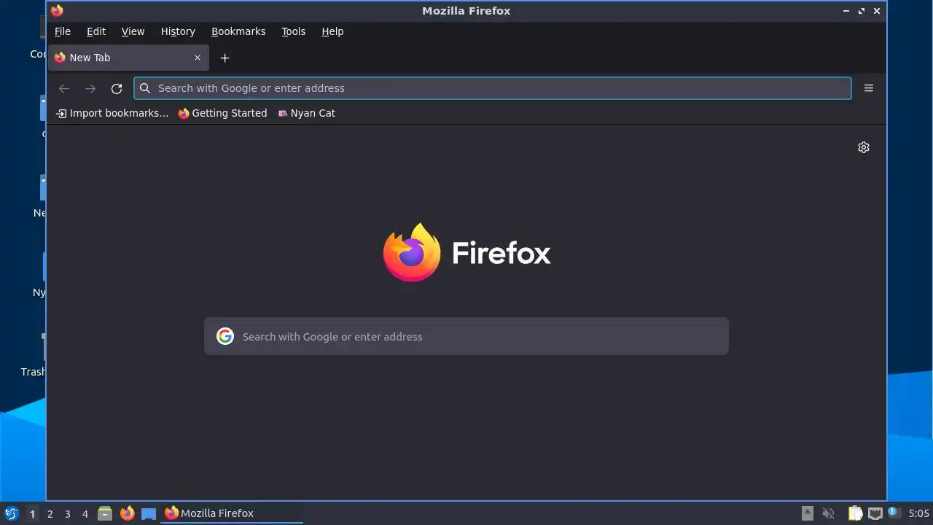Go back with the back arrow

coord(64,88)
